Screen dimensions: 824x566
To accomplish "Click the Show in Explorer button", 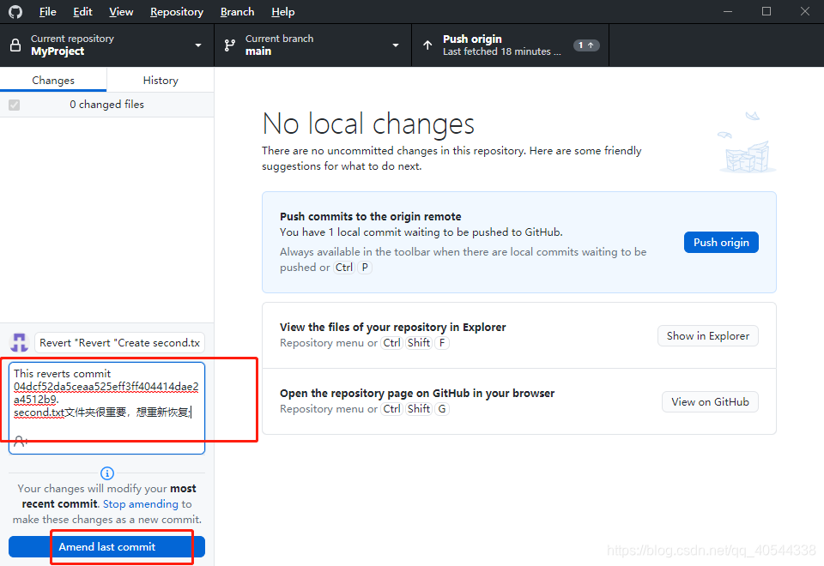I will click(708, 336).
